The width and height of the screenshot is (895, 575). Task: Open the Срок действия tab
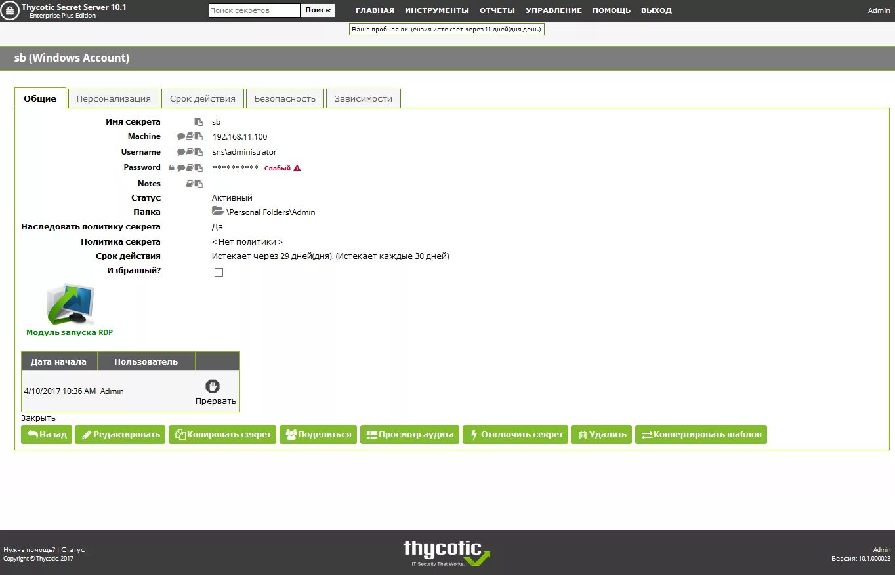203,98
